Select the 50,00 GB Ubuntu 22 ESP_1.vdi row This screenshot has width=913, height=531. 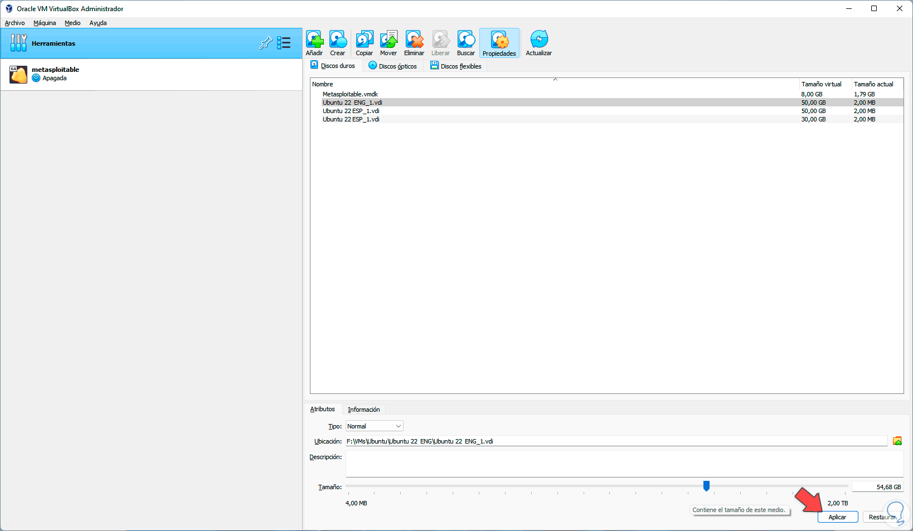[607, 111]
